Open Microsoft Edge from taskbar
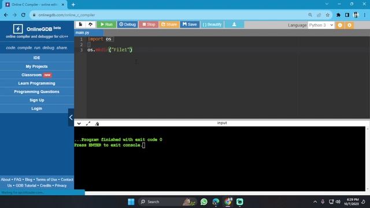Screen dimensions: 370x208 pos(216,202)
